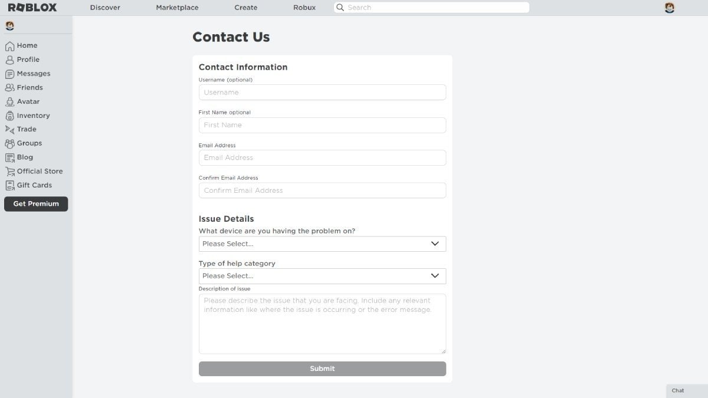Open the Chat panel at bottom right
Viewport: 708px width, 398px height.
[x=687, y=391]
